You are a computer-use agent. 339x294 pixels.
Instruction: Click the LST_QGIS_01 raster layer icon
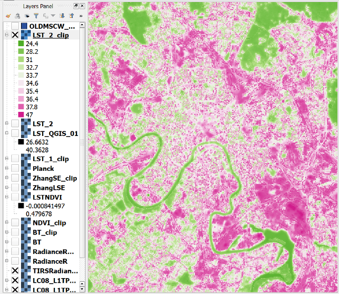click(26, 133)
